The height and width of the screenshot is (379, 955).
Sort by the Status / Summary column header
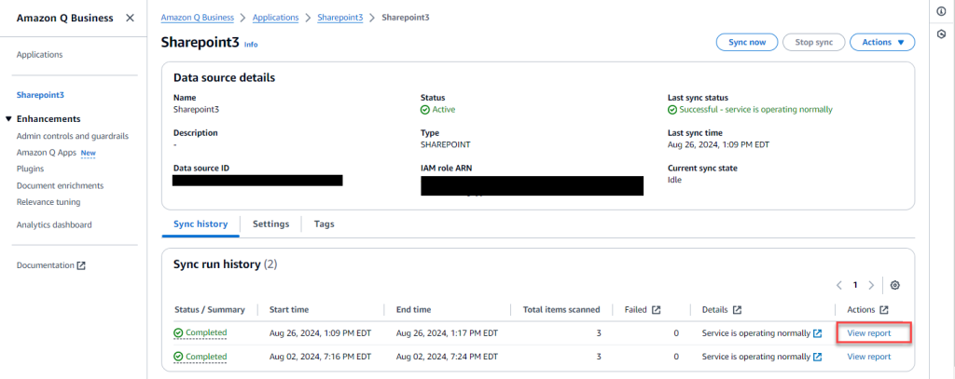[210, 310]
